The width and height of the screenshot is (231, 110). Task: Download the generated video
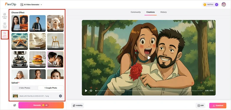click(x=218, y=106)
